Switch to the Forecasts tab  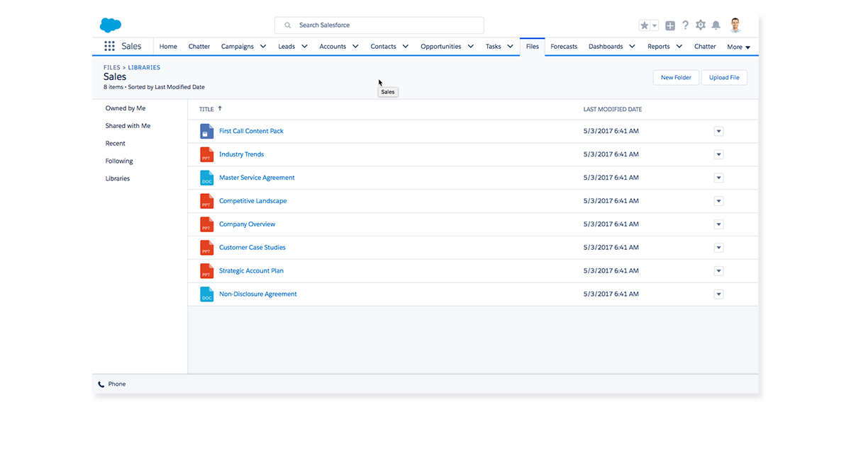(x=564, y=47)
